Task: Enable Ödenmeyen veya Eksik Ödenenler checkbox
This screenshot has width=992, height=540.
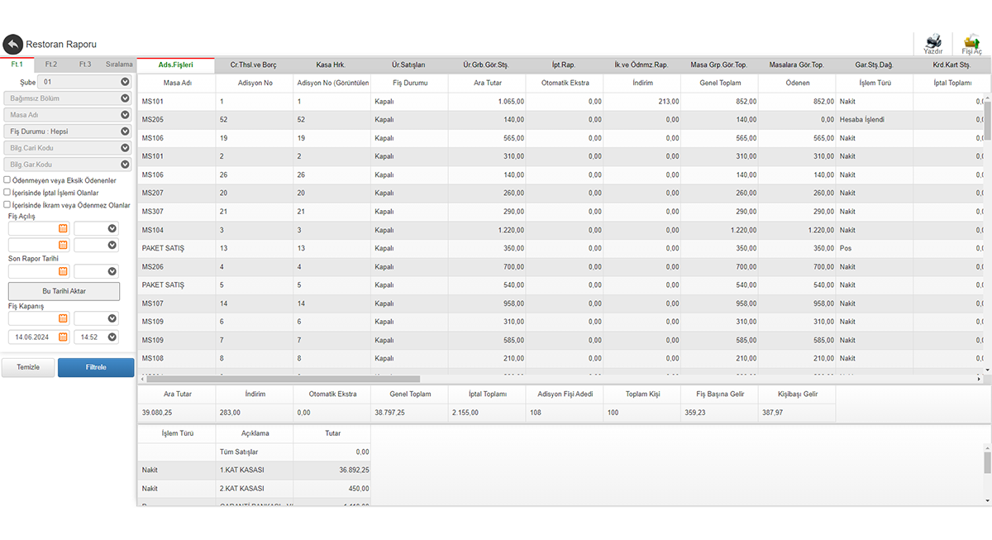Action: point(7,179)
